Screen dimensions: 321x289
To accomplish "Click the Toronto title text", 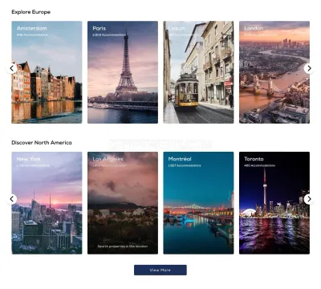I will 254,159.
